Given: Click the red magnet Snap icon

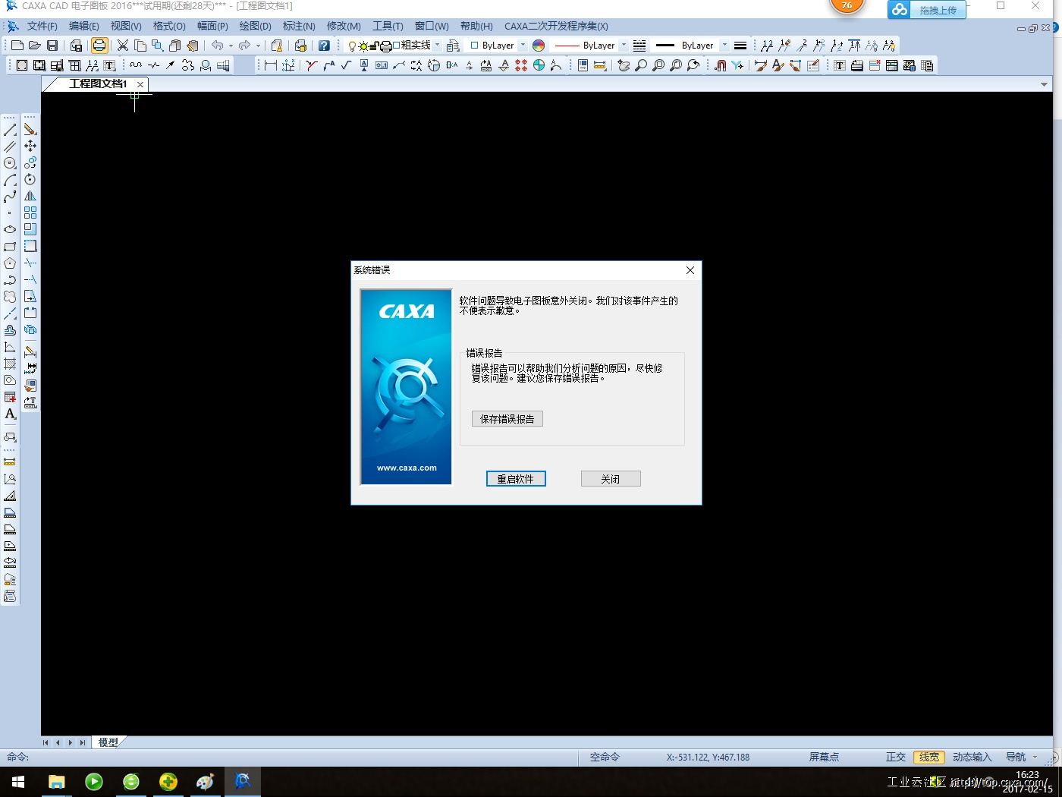Looking at the screenshot, I should pos(720,65).
